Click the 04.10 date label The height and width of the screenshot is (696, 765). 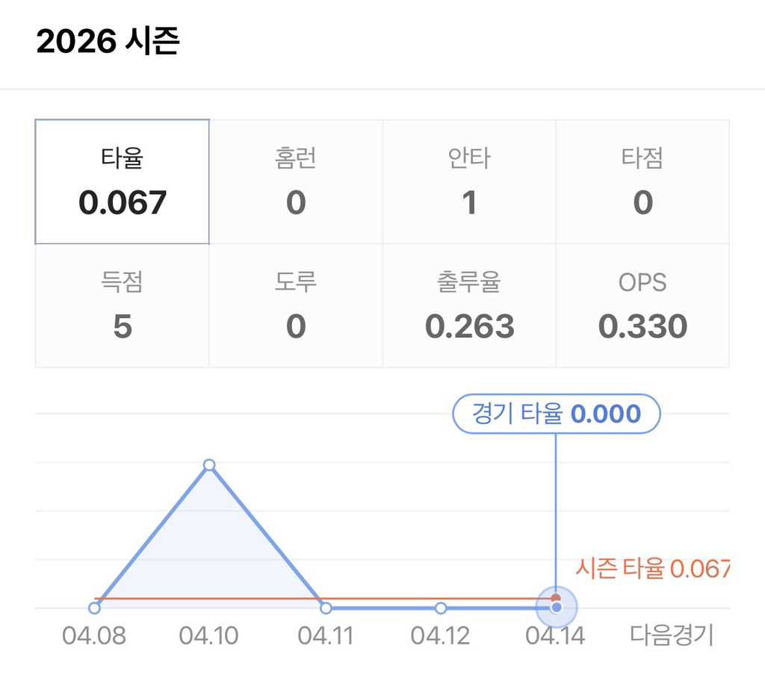209,636
